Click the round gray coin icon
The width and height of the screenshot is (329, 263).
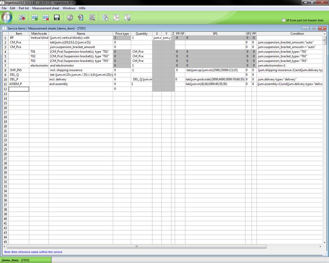pos(70,18)
